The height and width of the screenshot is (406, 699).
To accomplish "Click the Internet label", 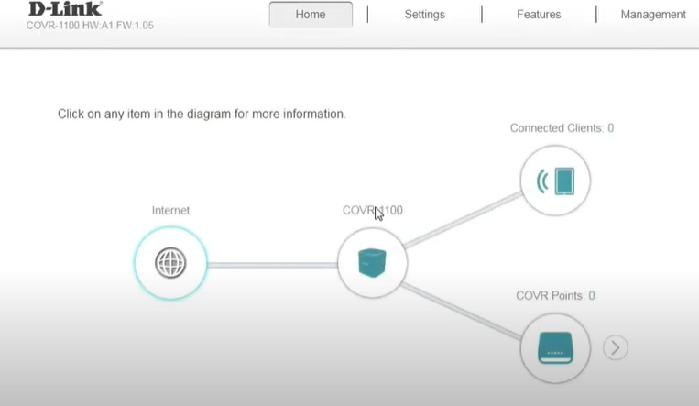I will [x=170, y=210].
